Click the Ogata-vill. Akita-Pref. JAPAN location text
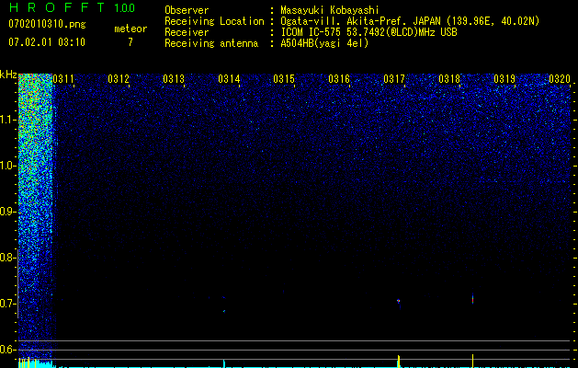578x368 pixels. pyautogui.click(x=410, y=21)
